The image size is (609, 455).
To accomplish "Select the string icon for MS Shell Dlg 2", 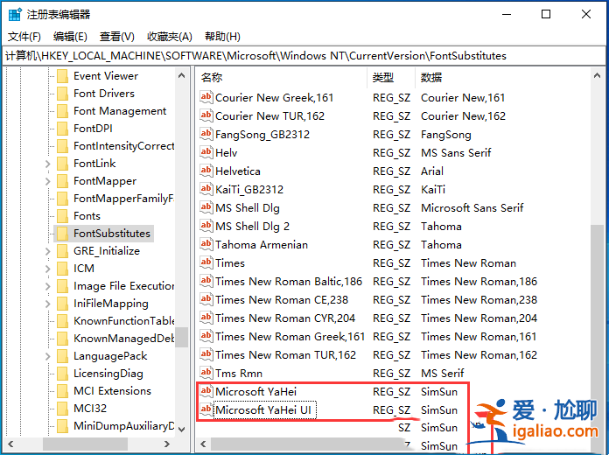I will pyautogui.click(x=206, y=226).
